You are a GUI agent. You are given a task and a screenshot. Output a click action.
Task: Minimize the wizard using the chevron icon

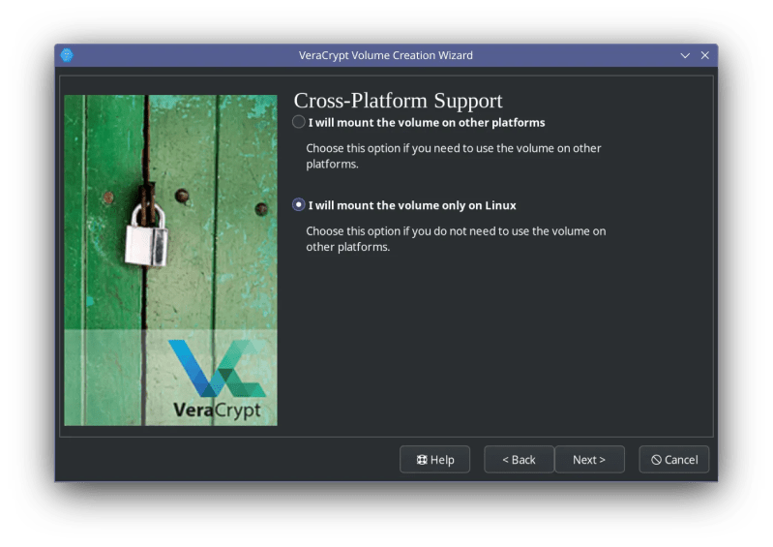click(685, 56)
